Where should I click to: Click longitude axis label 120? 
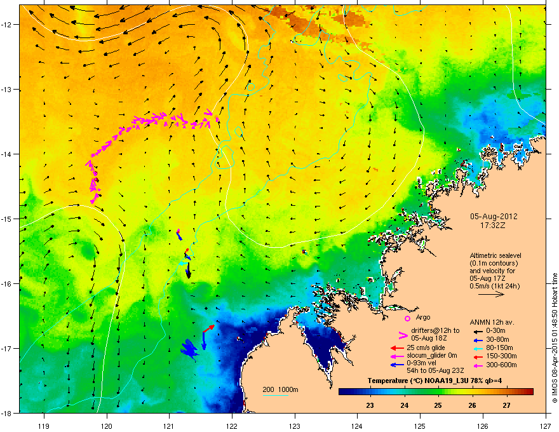pos(107,426)
